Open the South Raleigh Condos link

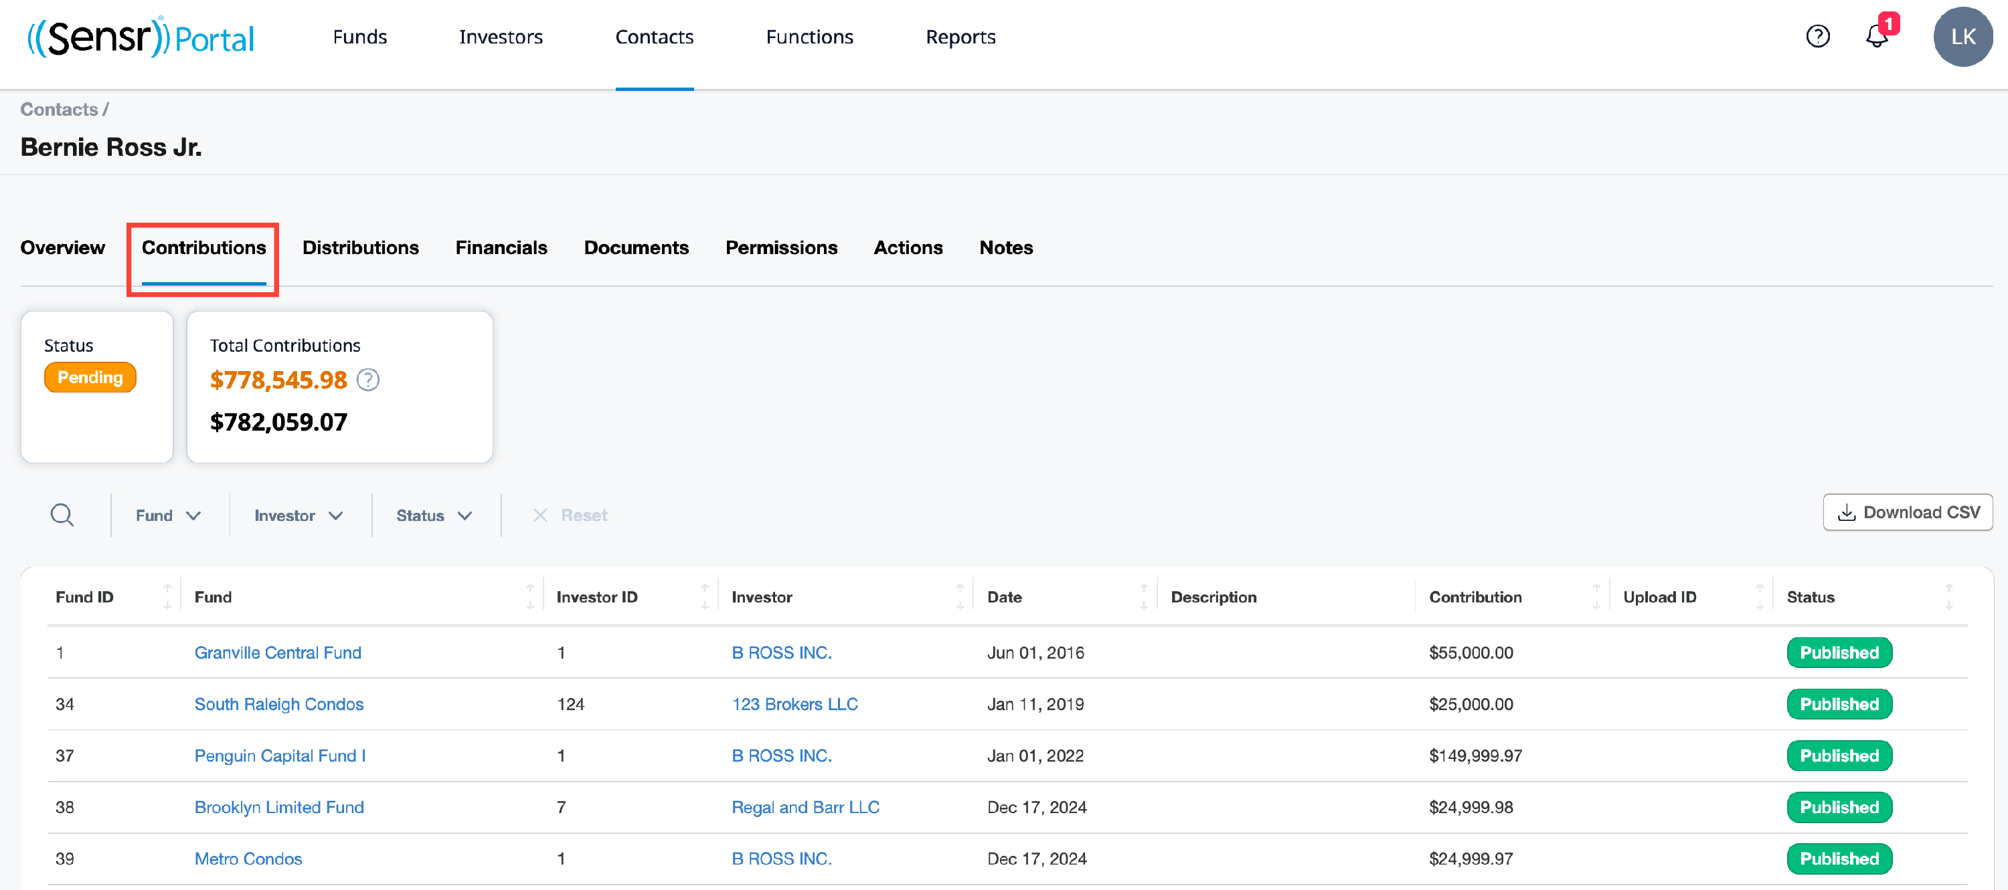tap(279, 704)
